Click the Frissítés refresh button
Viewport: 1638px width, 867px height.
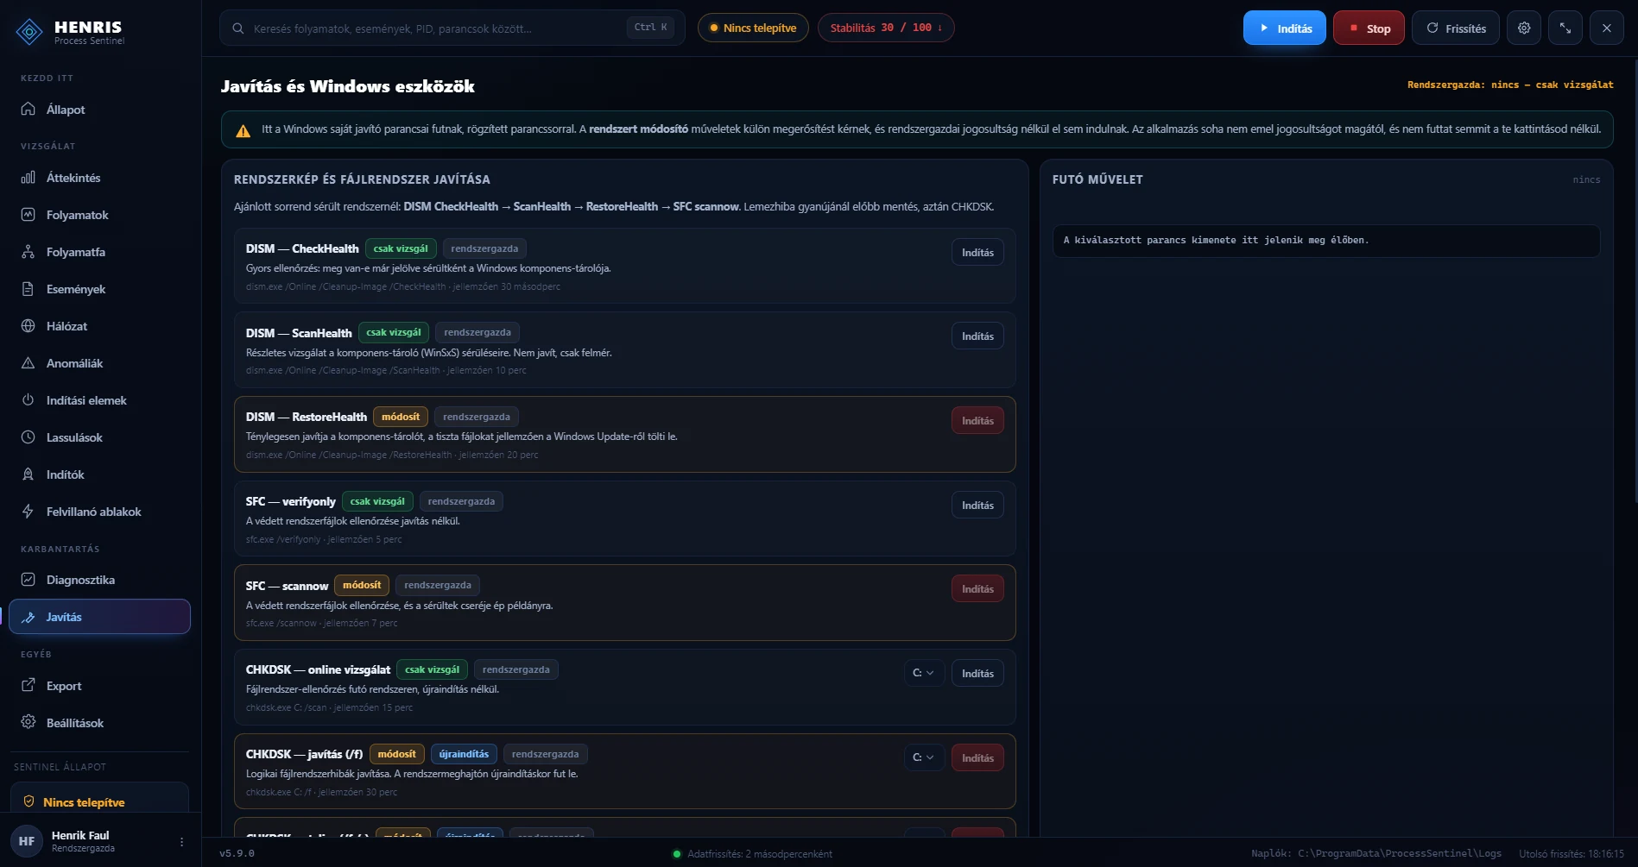pyautogui.click(x=1456, y=28)
